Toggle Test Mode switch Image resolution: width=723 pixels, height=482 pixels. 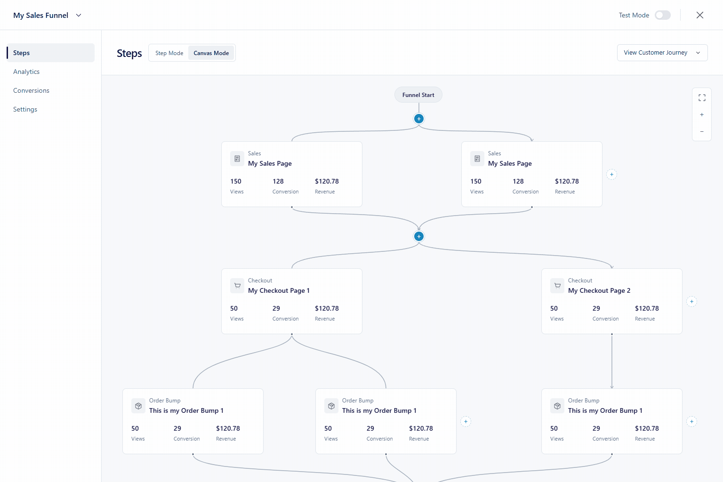(663, 15)
